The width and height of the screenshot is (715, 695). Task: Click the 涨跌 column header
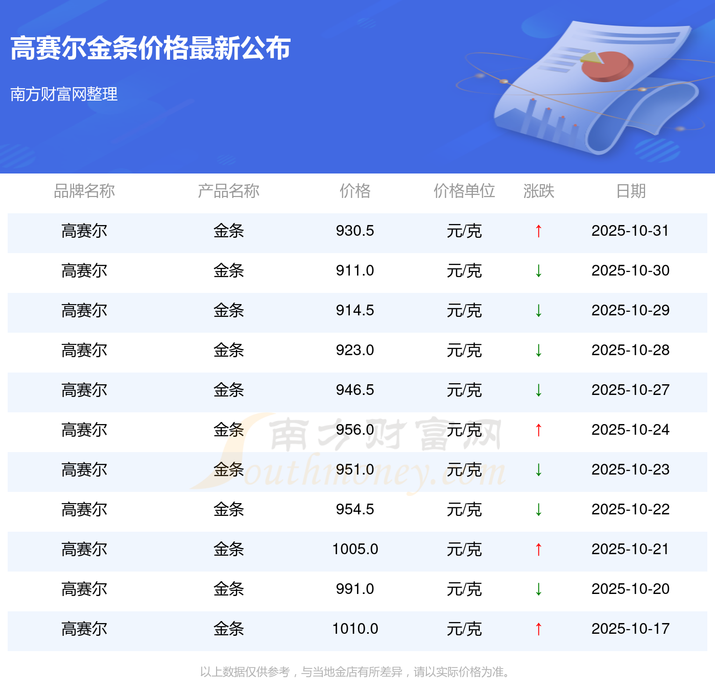click(x=538, y=191)
